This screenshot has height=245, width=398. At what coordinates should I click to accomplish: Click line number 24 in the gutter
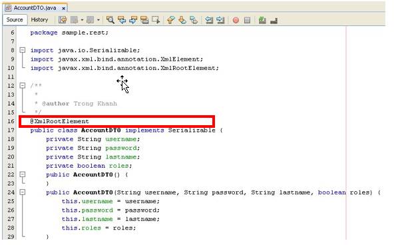click(11, 192)
